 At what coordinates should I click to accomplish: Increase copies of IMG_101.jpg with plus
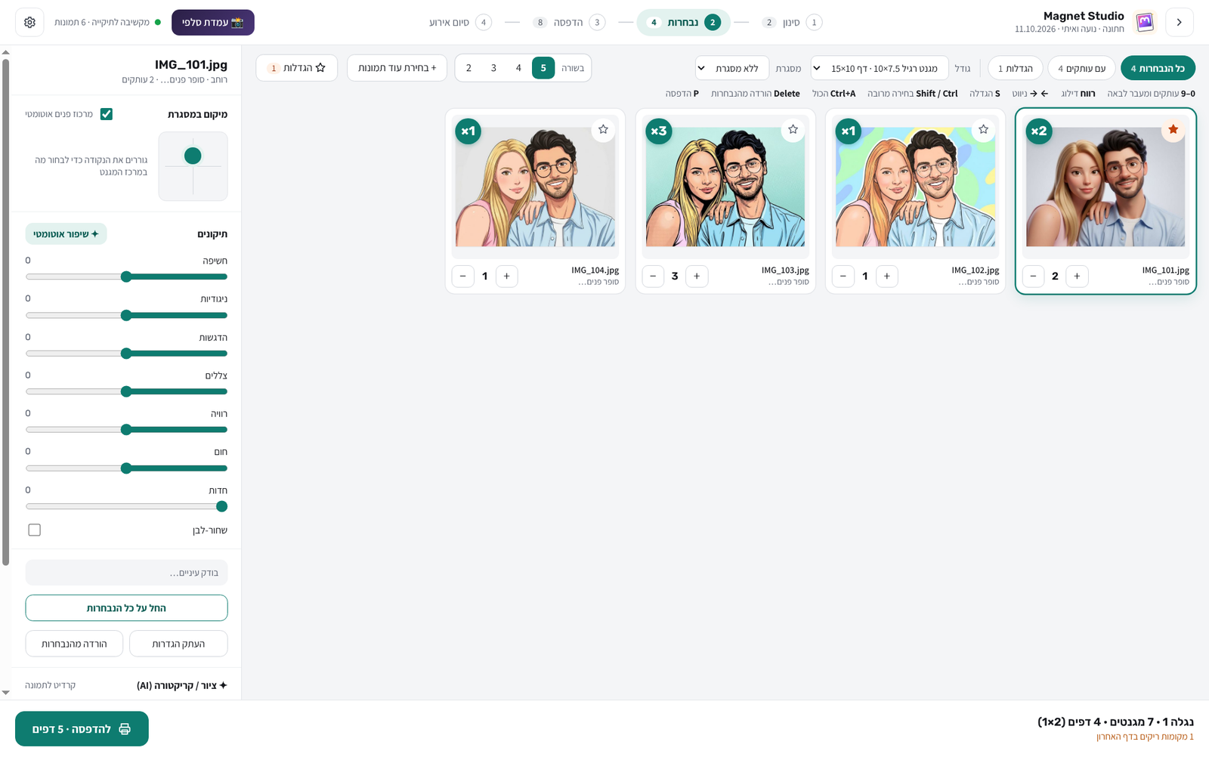coord(1077,277)
